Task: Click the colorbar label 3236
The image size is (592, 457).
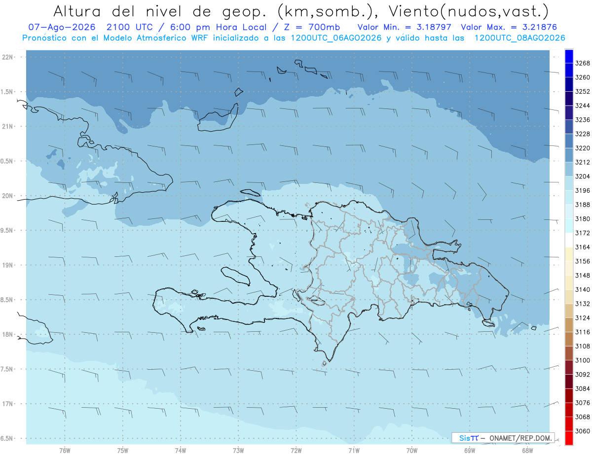Action: (x=582, y=120)
